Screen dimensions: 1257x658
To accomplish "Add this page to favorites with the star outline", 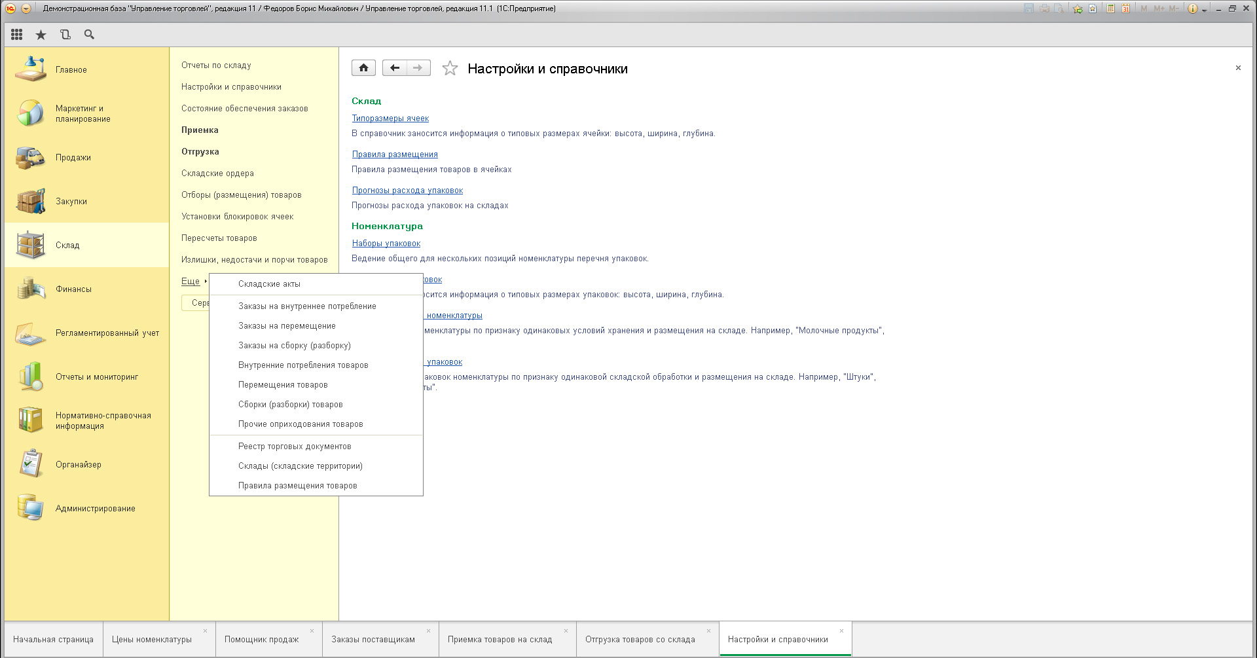I will (450, 68).
